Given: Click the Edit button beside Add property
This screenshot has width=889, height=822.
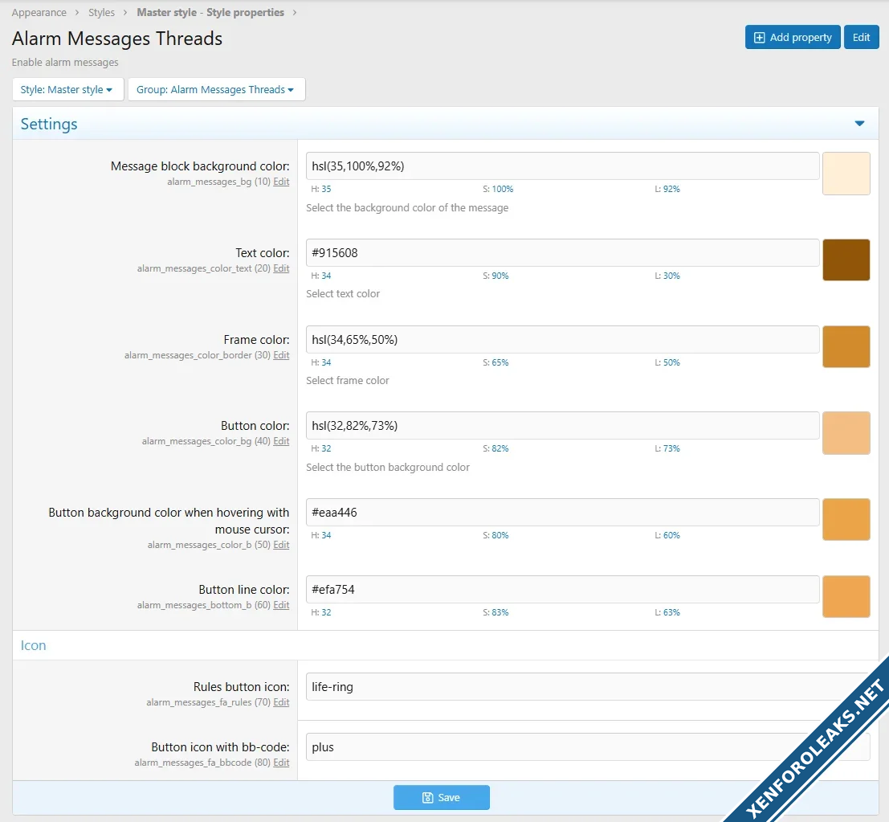Looking at the screenshot, I should coord(861,38).
